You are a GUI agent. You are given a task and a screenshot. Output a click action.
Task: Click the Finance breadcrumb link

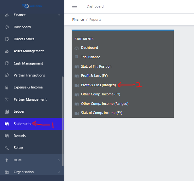click(78, 20)
